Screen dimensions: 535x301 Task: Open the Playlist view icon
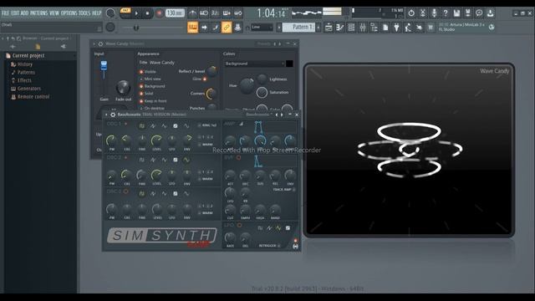click(329, 28)
